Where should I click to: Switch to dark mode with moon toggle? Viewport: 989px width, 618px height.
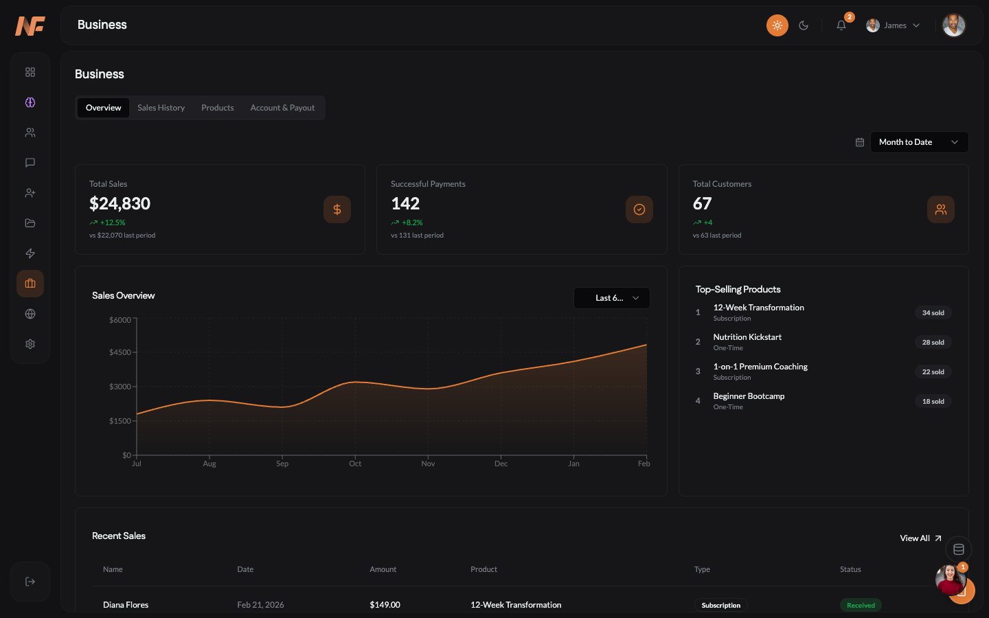(x=804, y=25)
